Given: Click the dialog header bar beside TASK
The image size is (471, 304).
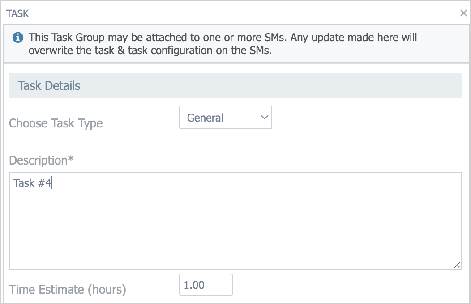Looking at the screenshot, I should pyautogui.click(x=224, y=13).
